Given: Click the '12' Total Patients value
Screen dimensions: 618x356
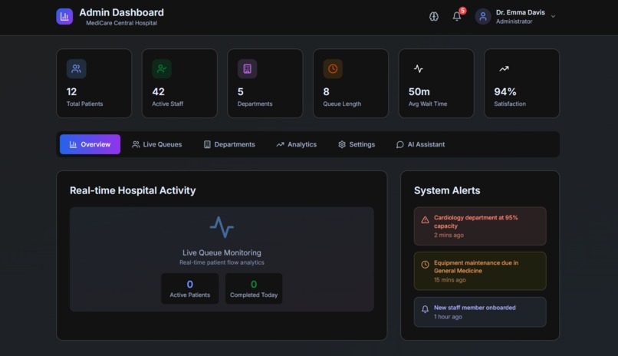Looking at the screenshot, I should [x=72, y=92].
